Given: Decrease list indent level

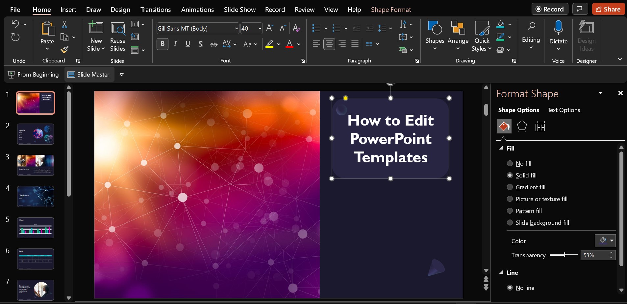Looking at the screenshot, I should pos(357,28).
